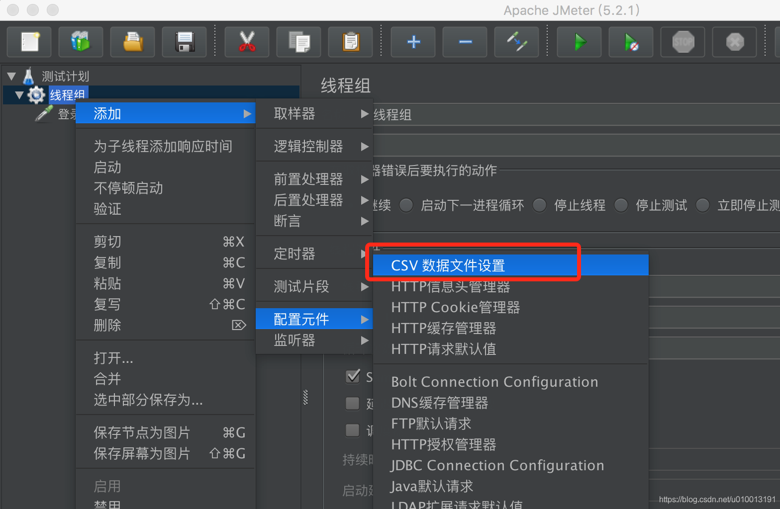Image resolution: width=780 pixels, height=509 pixels.
Task: Click the thread group gear icon
Action: pyautogui.click(x=36, y=94)
